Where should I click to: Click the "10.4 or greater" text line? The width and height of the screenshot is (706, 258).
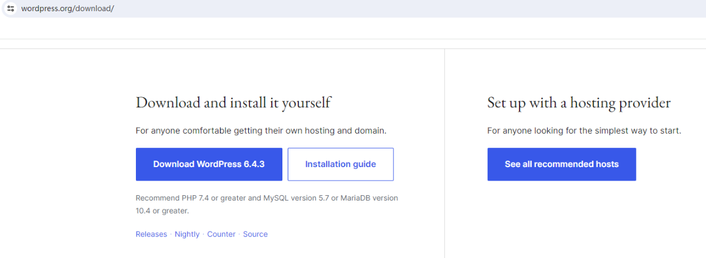(162, 211)
